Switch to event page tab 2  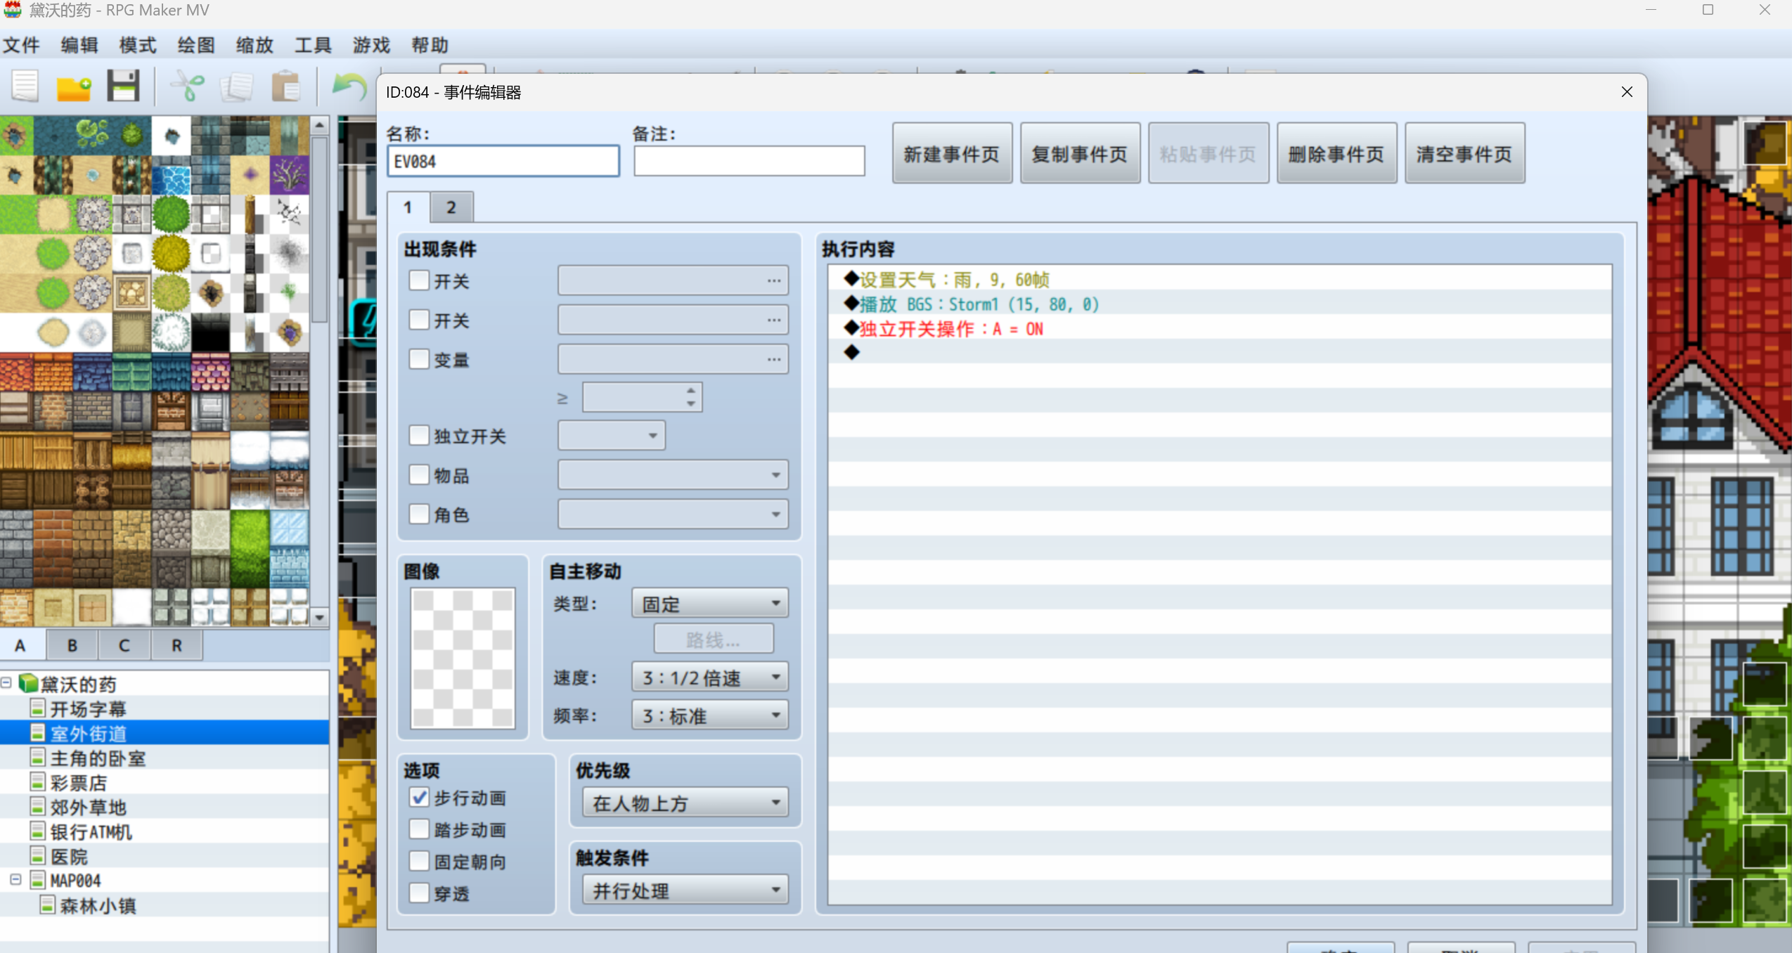(451, 207)
